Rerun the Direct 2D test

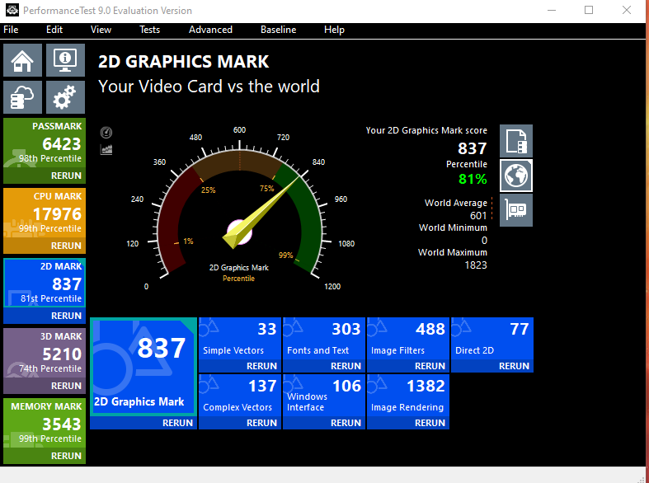pos(514,366)
